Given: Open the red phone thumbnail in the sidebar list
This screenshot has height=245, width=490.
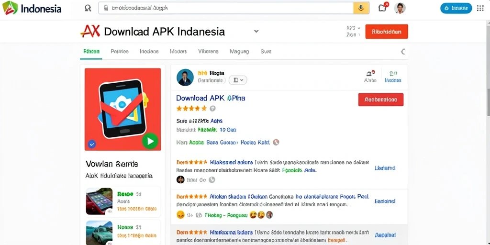Looking at the screenshot, I should pyautogui.click(x=99, y=201).
